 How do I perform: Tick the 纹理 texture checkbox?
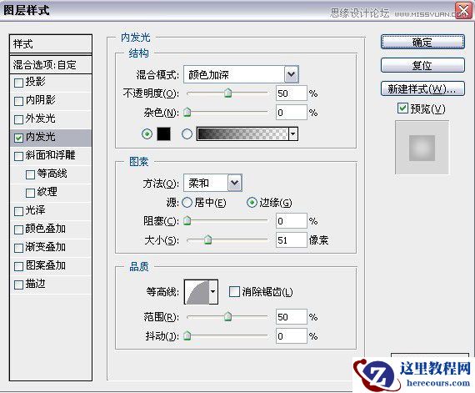(x=30, y=193)
